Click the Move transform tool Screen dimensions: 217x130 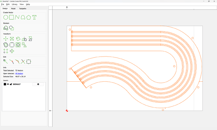pos(6,39)
